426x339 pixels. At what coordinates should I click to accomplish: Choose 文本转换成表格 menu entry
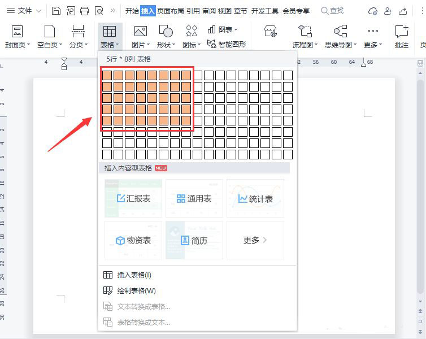(197, 306)
